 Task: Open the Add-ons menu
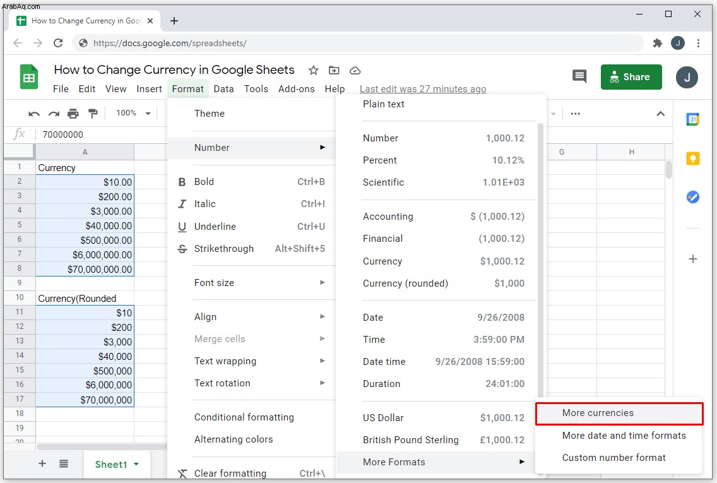[296, 89]
